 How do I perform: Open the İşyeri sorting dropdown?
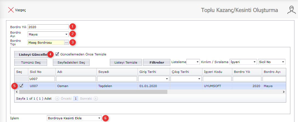pyautogui.click(x=254, y=62)
